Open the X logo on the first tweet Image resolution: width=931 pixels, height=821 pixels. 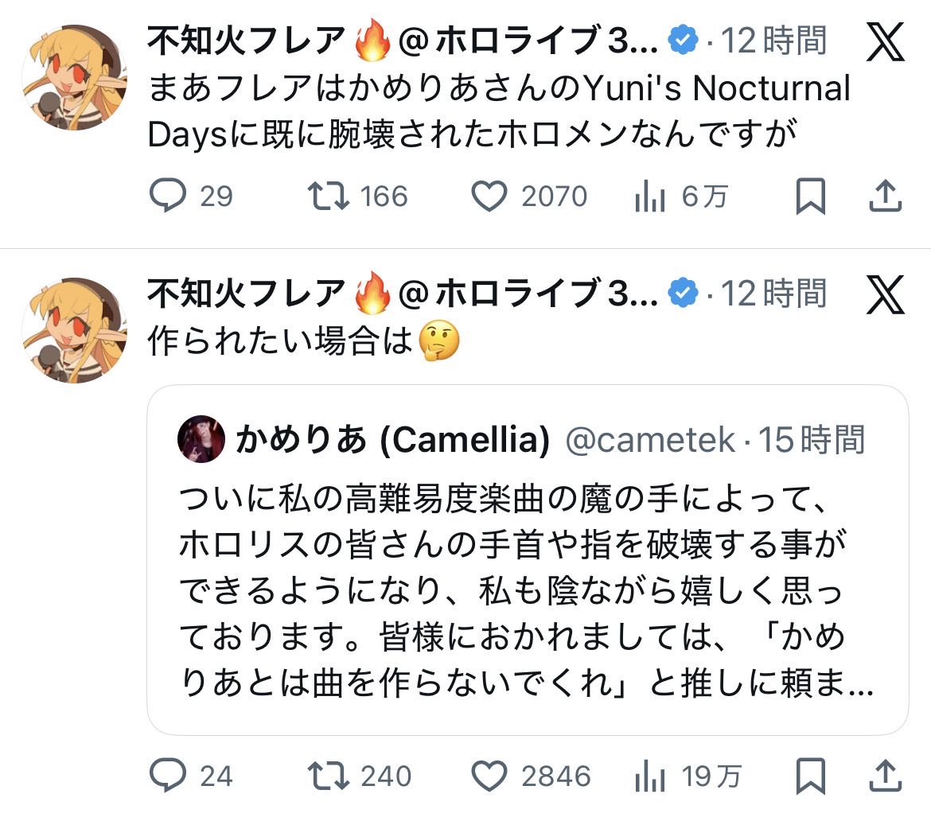885,42
